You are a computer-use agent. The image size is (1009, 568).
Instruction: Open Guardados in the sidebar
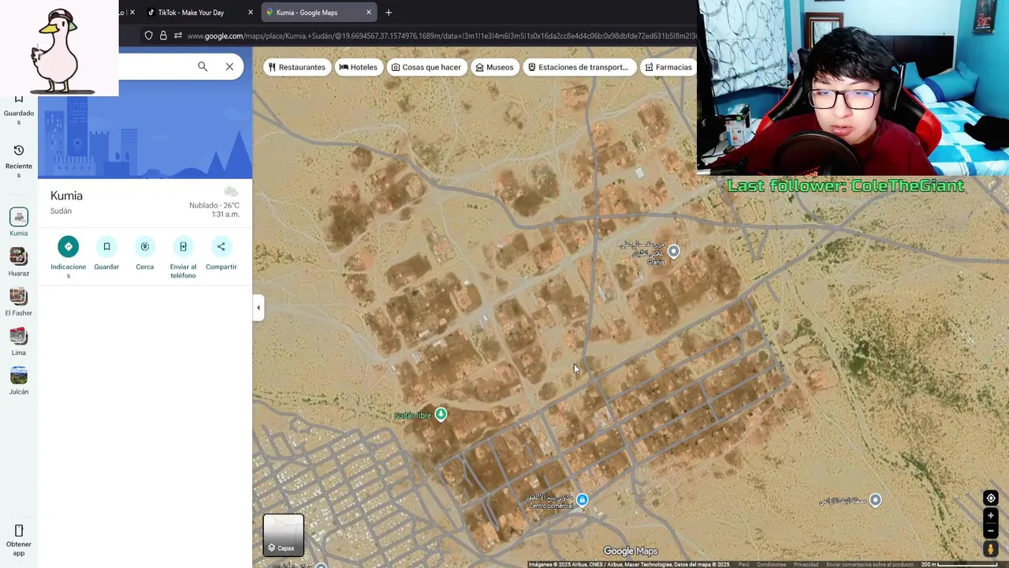[19, 110]
